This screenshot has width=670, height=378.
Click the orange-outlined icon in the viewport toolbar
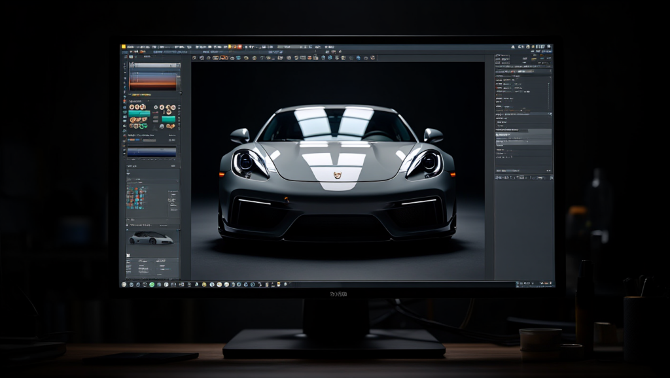[x=224, y=58]
